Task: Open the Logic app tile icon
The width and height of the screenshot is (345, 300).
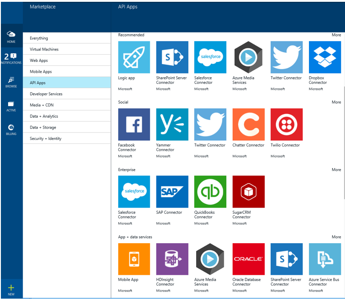Action: 134,57
